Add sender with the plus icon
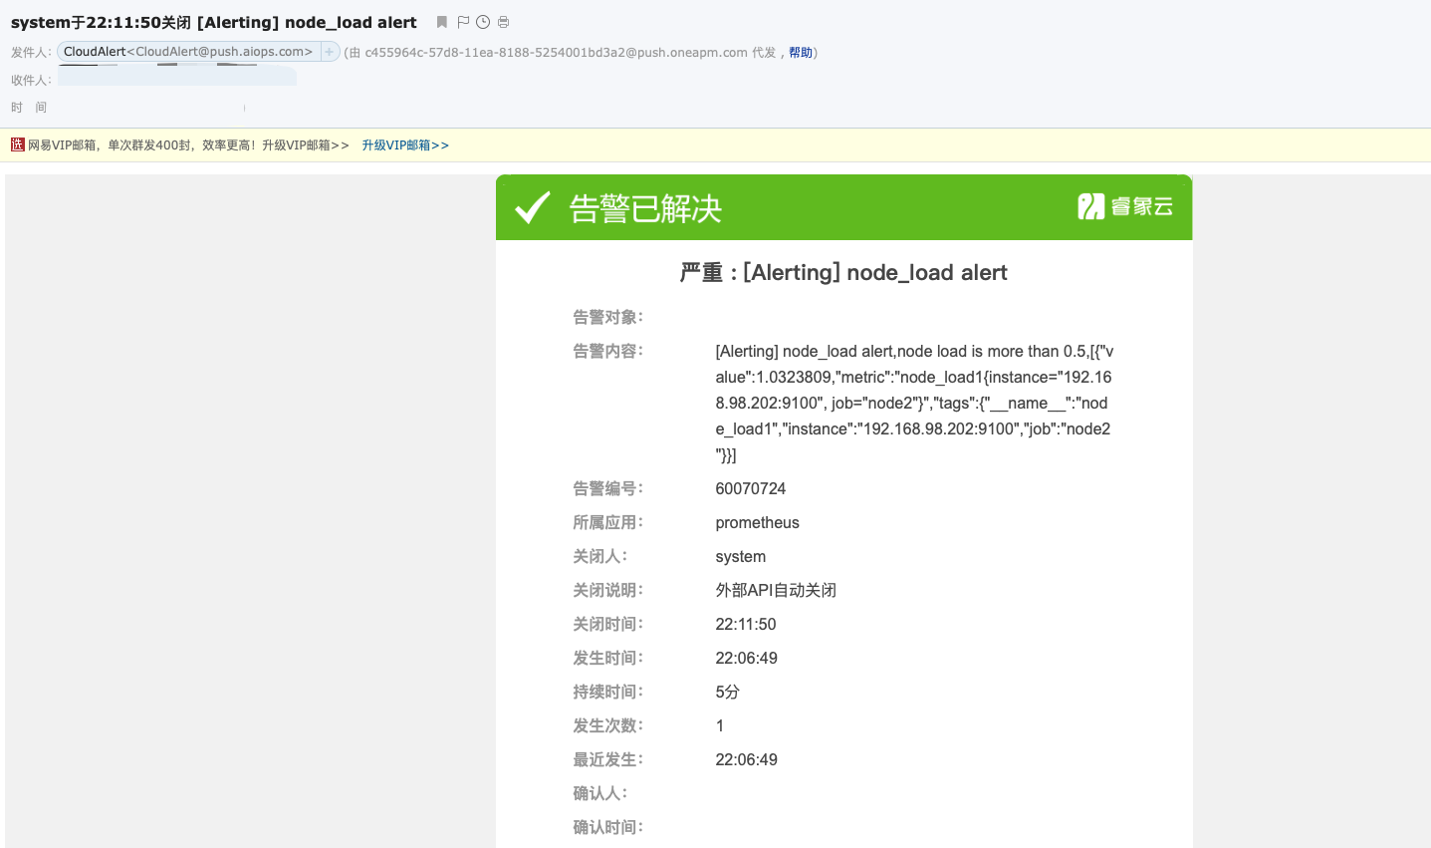 point(330,52)
